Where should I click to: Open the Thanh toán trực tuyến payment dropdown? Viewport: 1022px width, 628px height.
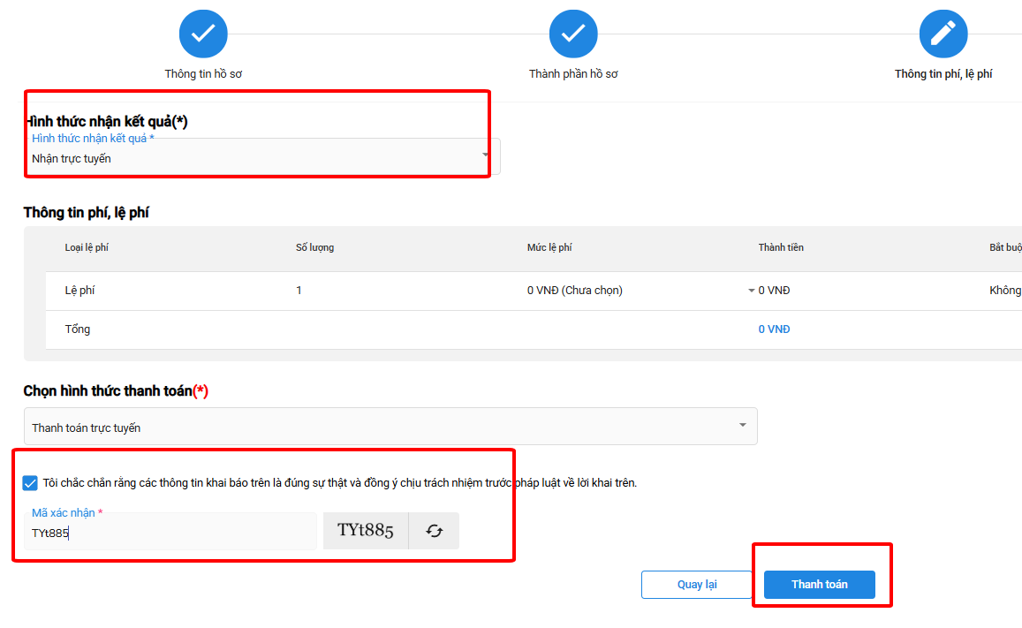390,427
